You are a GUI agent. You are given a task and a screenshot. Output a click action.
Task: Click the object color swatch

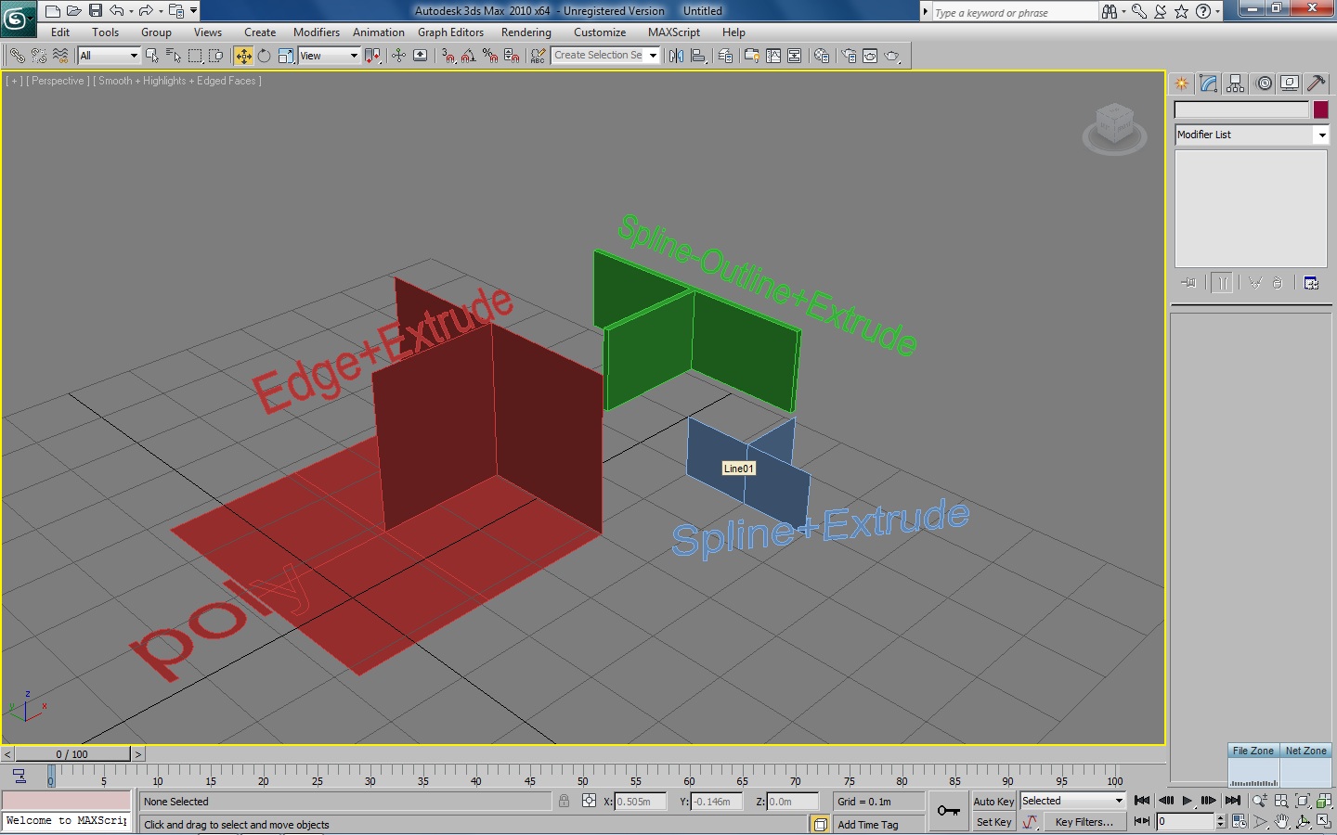click(1320, 109)
